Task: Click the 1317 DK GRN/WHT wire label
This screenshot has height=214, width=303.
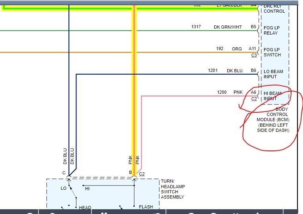Action: click(216, 27)
